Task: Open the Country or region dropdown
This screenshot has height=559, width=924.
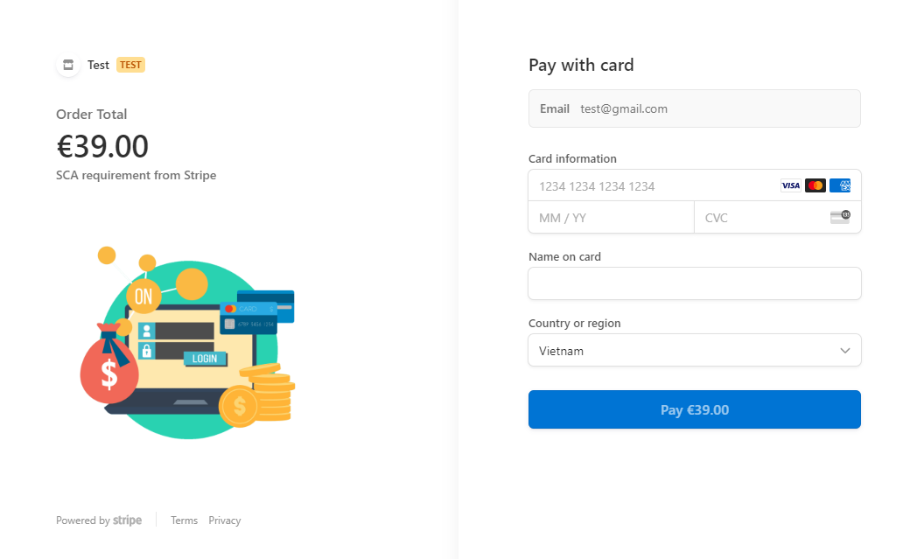Action: click(682, 351)
